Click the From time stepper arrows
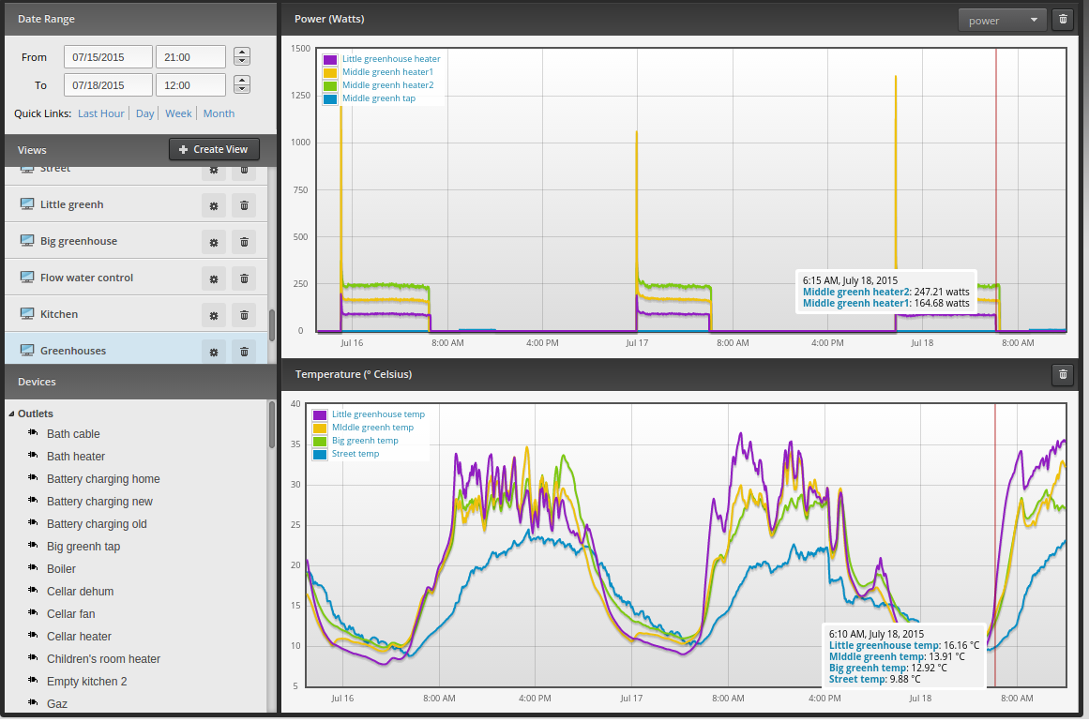The height and width of the screenshot is (722, 1089). (242, 56)
